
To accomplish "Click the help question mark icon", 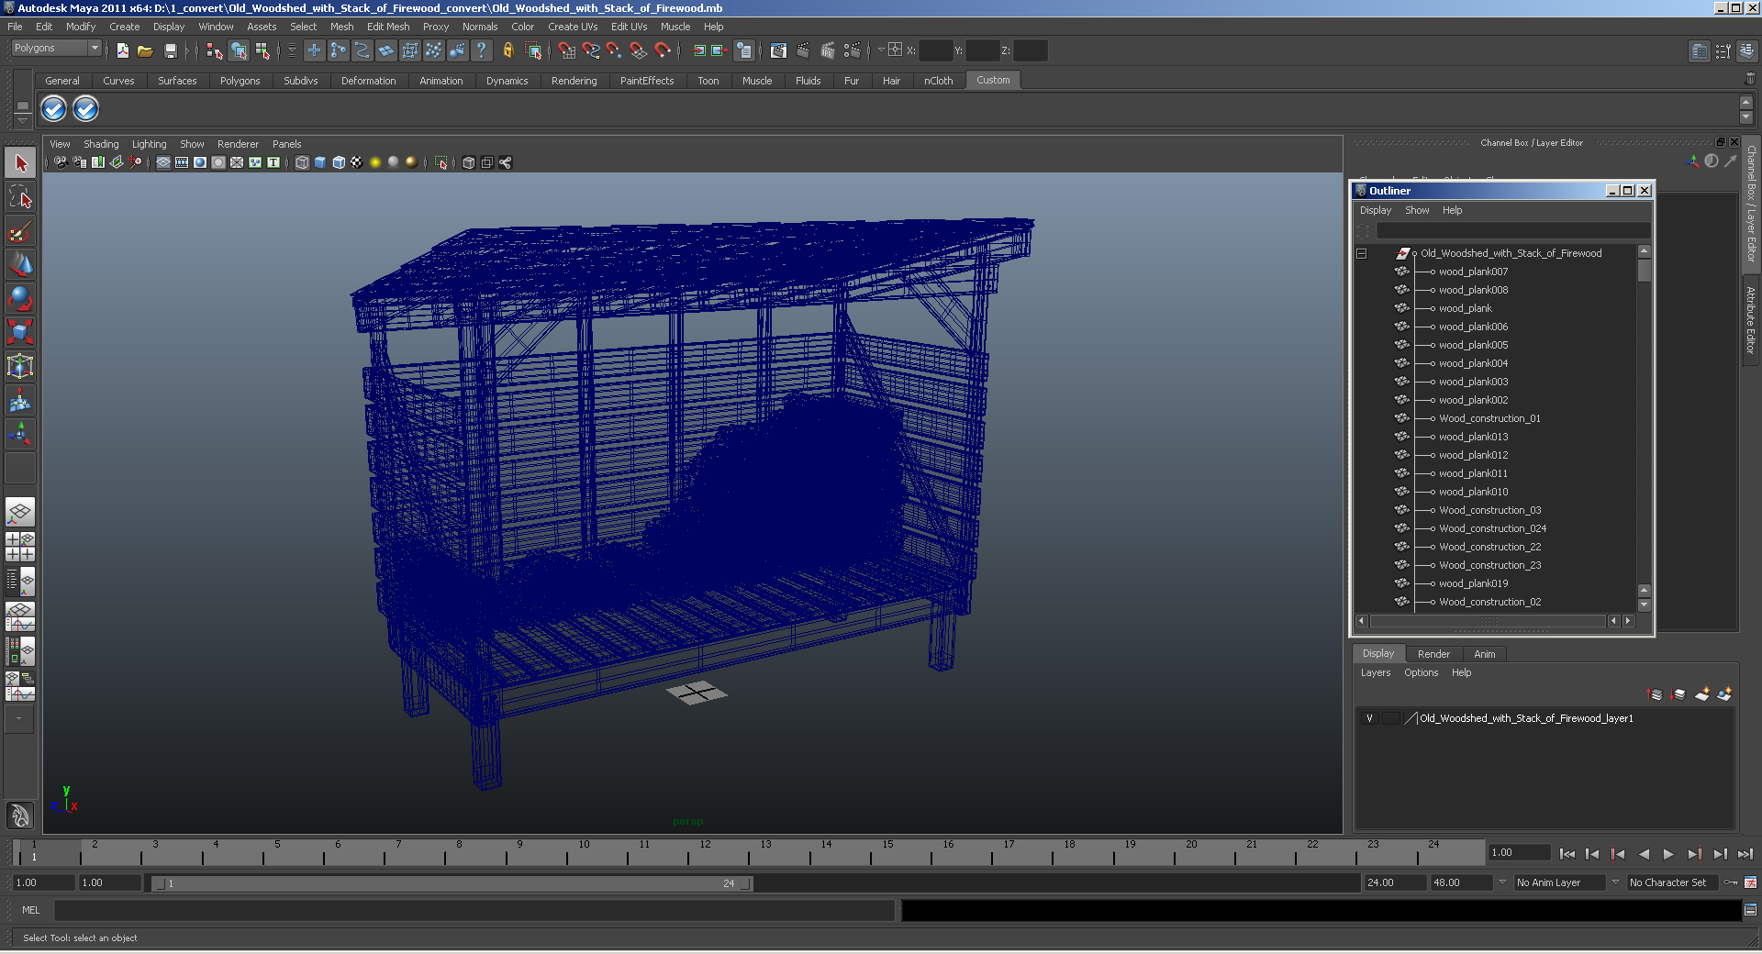I will [481, 50].
